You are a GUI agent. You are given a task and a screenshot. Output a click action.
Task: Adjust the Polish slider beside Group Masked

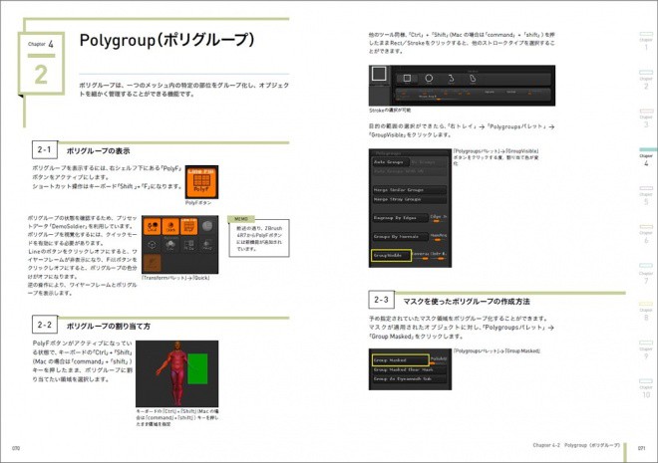pos(439,359)
